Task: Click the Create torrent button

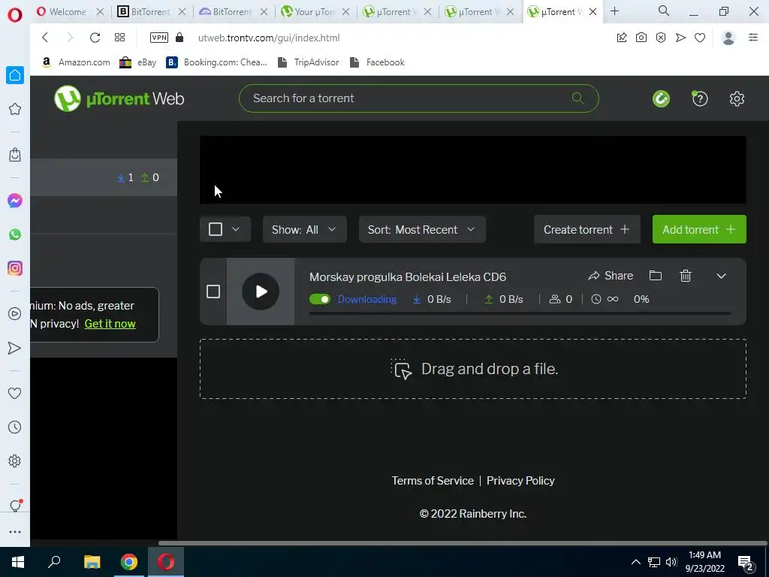Action: tap(587, 229)
